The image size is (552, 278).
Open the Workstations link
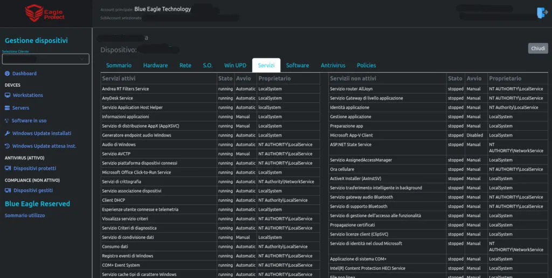coord(28,95)
